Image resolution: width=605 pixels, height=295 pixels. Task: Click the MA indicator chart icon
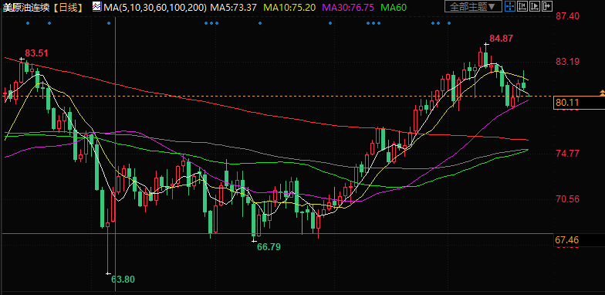click(97, 6)
